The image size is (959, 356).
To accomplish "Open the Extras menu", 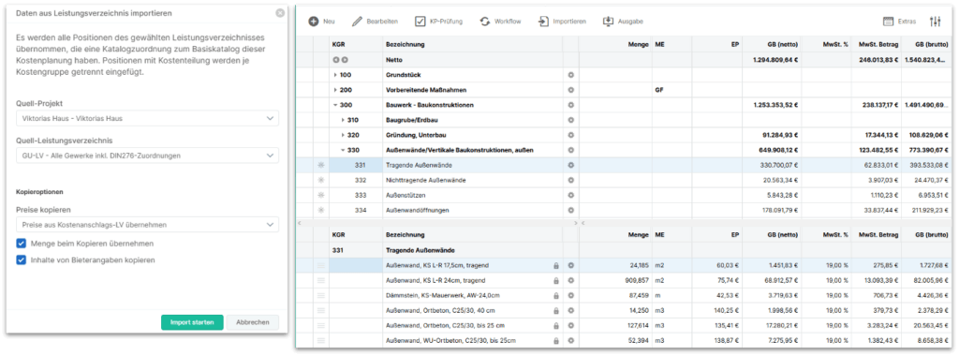I will click(900, 22).
